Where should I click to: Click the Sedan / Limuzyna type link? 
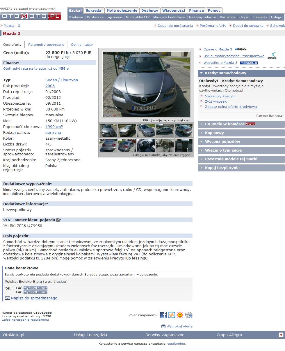(x=62, y=80)
